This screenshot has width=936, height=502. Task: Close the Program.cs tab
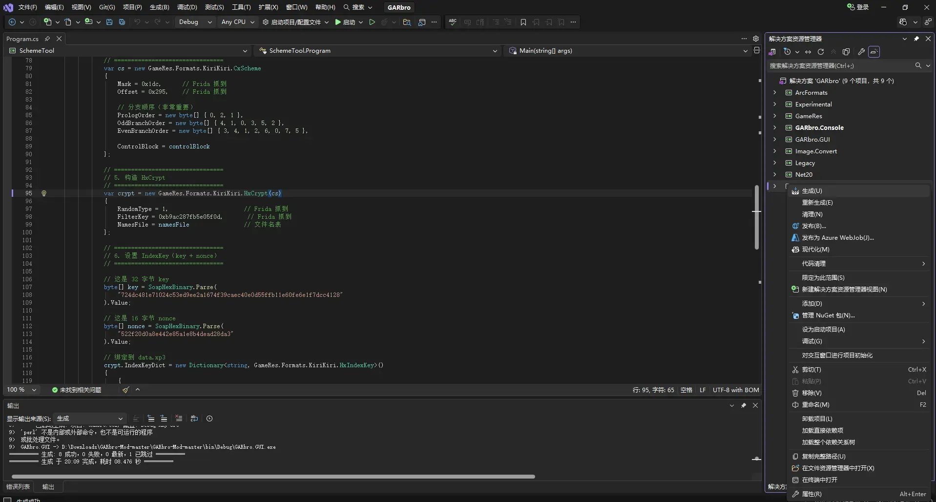coord(59,39)
